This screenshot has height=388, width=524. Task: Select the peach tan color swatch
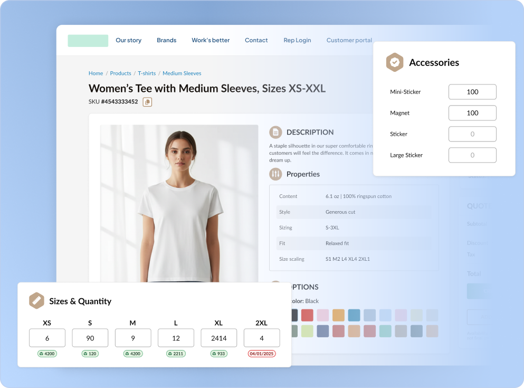pos(354,331)
